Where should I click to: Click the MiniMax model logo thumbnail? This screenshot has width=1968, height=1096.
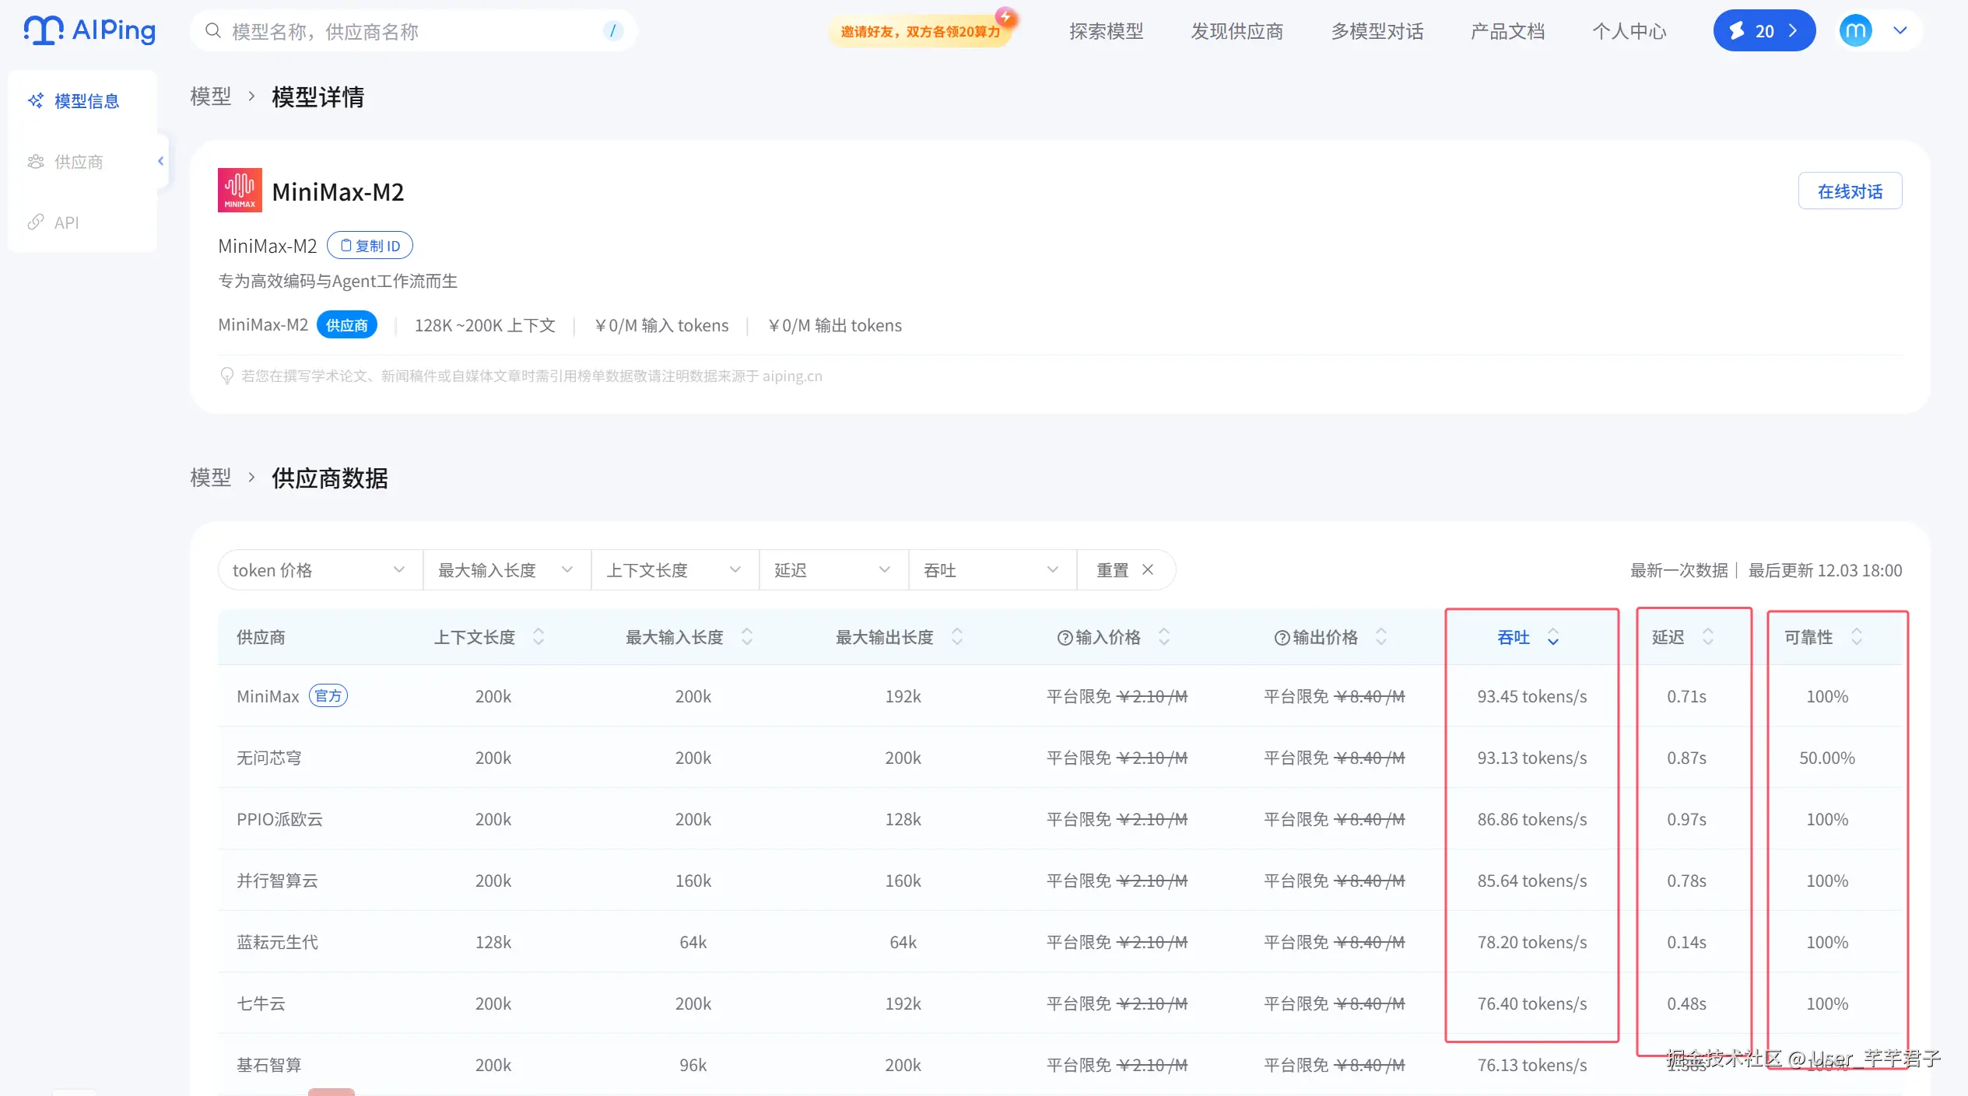click(x=240, y=191)
